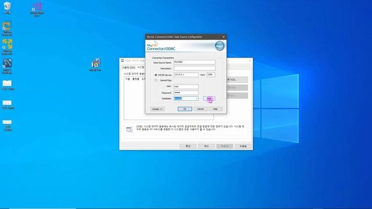Click into the Description field
372x209 pixels.
(195, 69)
